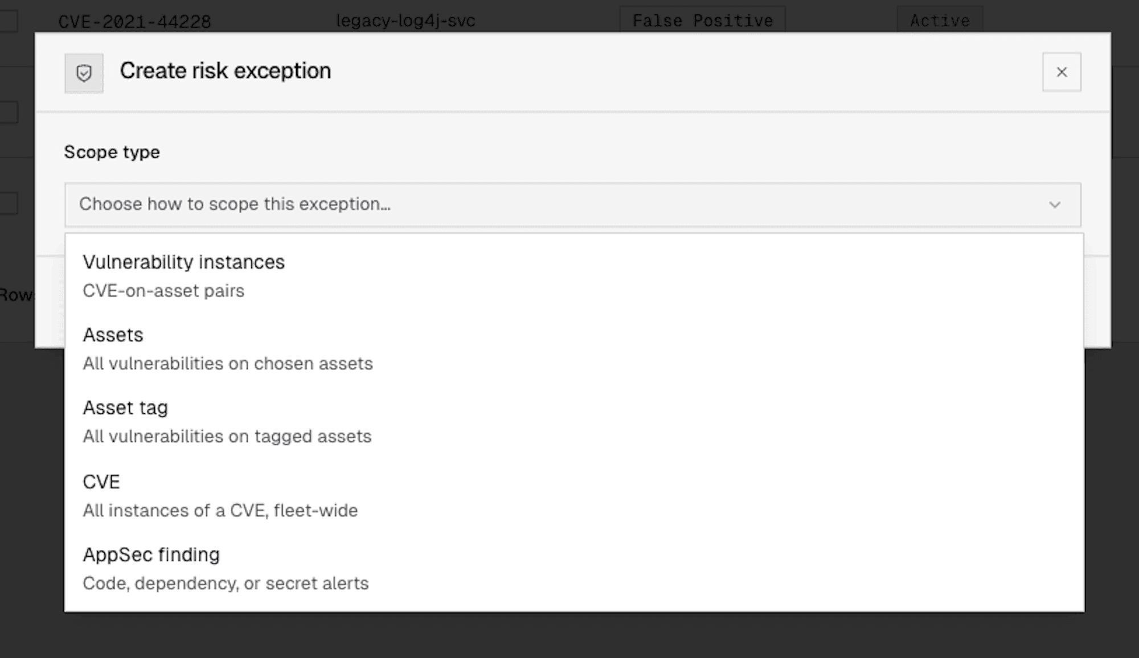Viewport: 1139px width, 658px height.
Task: Click the Scope type field label
Action: (112, 152)
